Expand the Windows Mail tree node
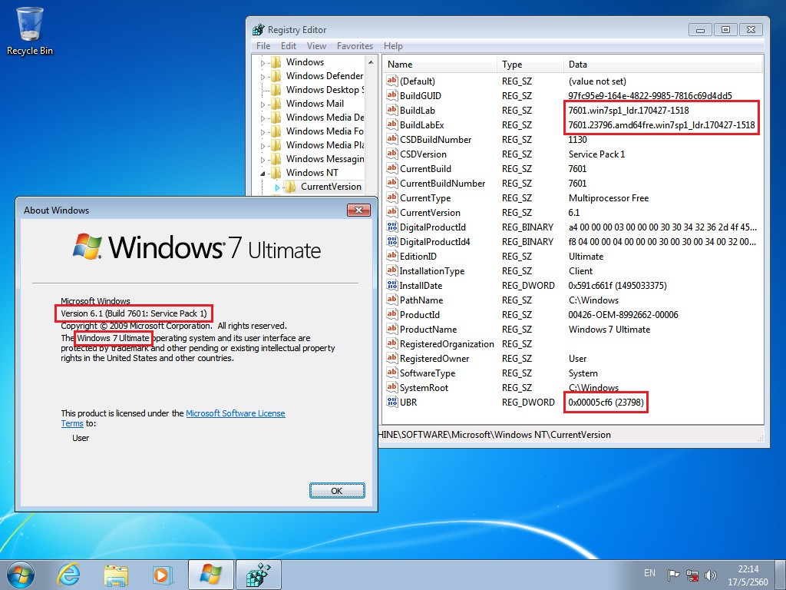786x590 pixels. point(263,104)
